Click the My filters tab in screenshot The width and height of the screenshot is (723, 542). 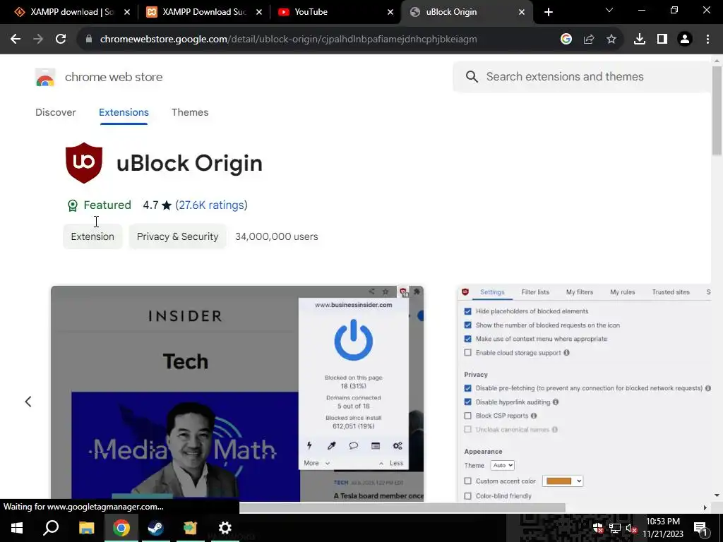click(580, 292)
